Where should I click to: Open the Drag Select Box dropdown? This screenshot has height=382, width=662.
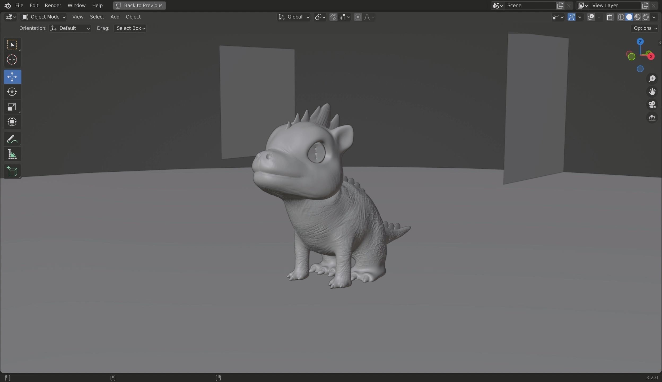coord(130,28)
